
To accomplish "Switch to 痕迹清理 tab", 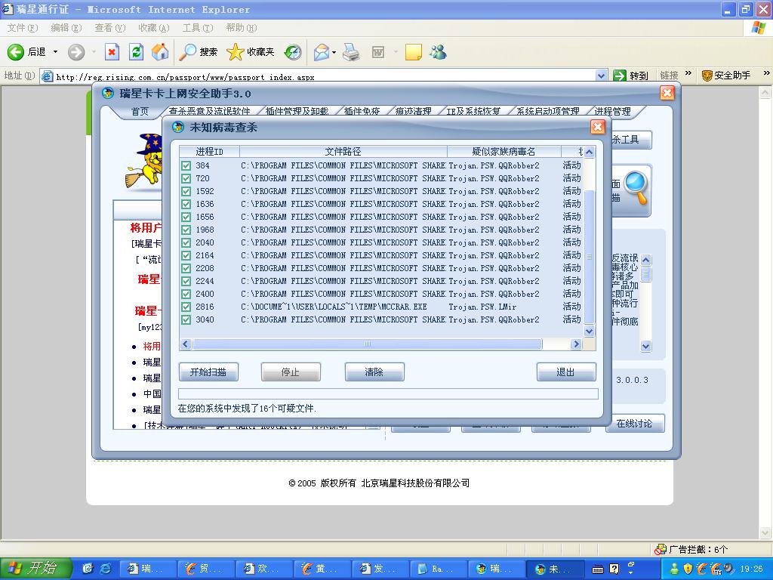I will coord(413,111).
